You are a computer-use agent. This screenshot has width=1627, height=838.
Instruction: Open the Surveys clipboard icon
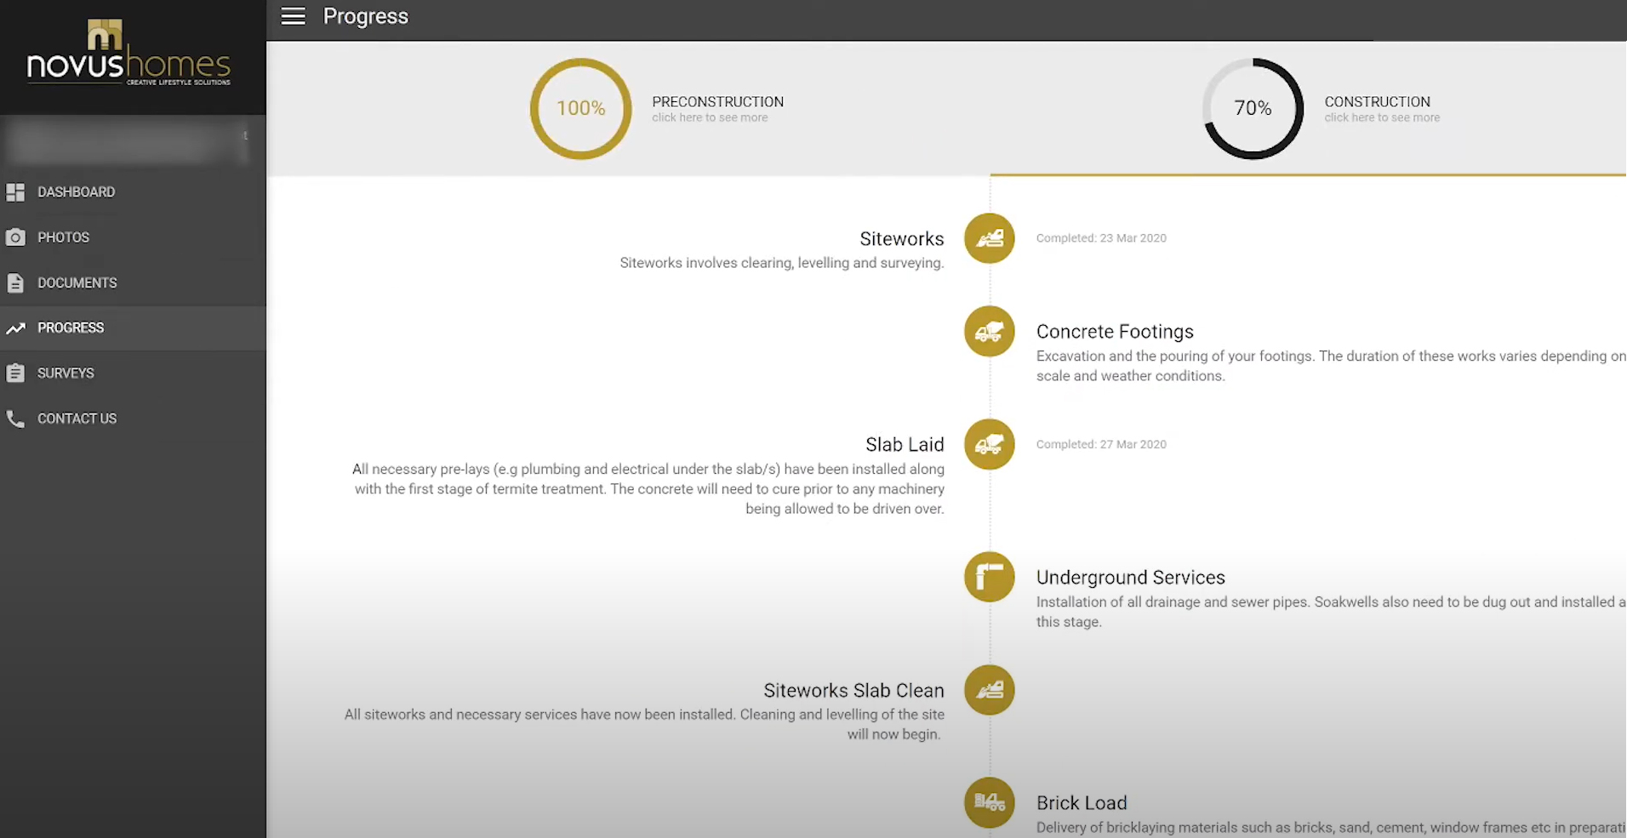[x=15, y=373]
